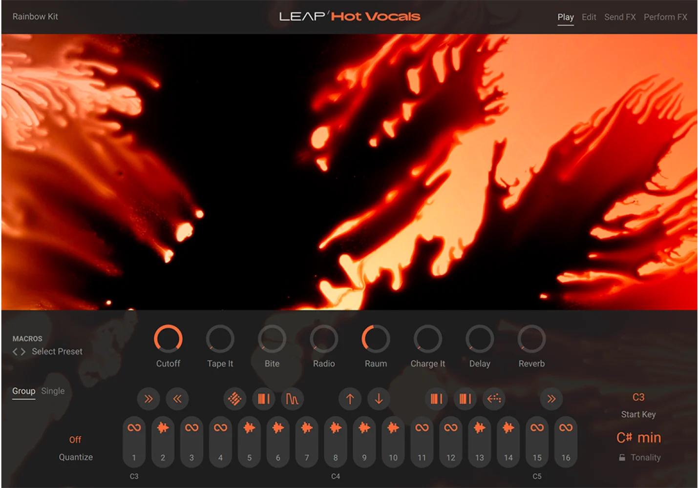Click the randomize dice icon above the pads

(x=234, y=399)
